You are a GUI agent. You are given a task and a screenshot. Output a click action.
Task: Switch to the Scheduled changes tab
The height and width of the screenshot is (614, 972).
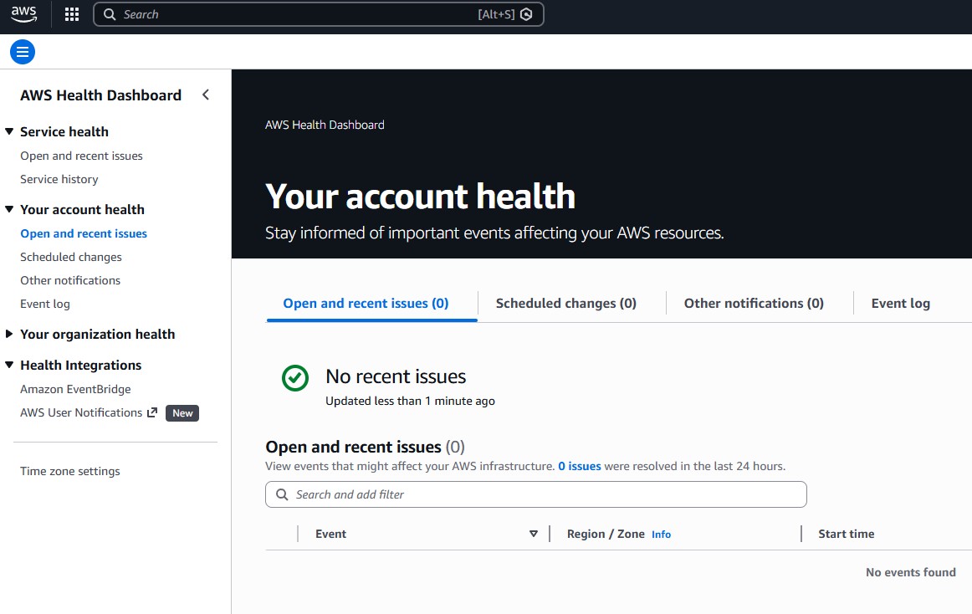click(566, 303)
